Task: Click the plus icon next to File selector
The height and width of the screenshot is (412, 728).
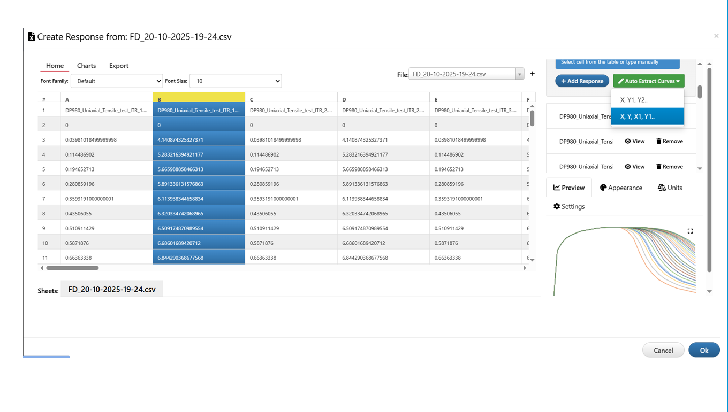Action: 532,74
